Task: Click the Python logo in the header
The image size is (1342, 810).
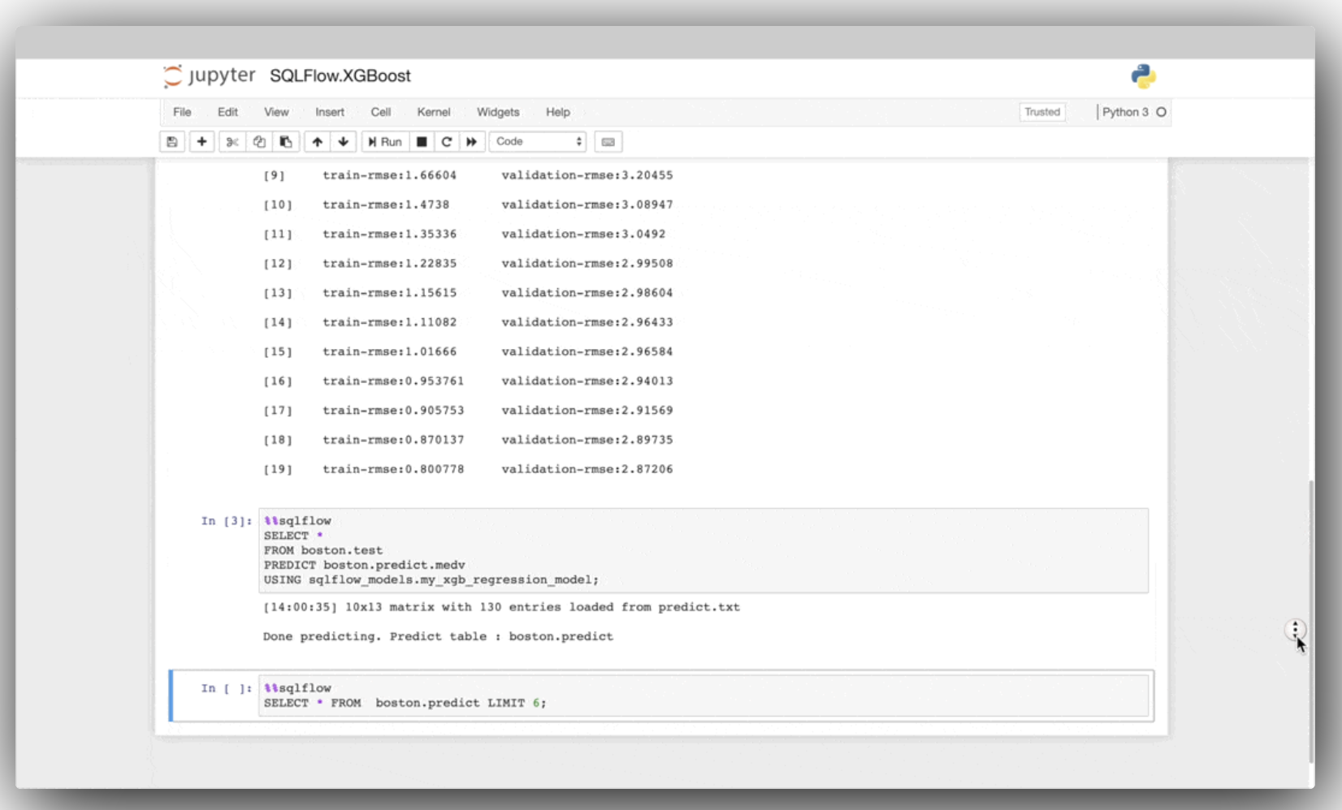Action: [1143, 76]
